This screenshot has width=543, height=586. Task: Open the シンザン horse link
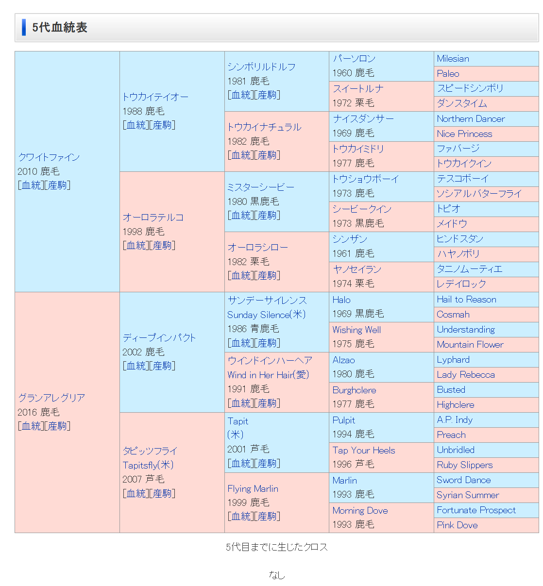[x=350, y=239]
